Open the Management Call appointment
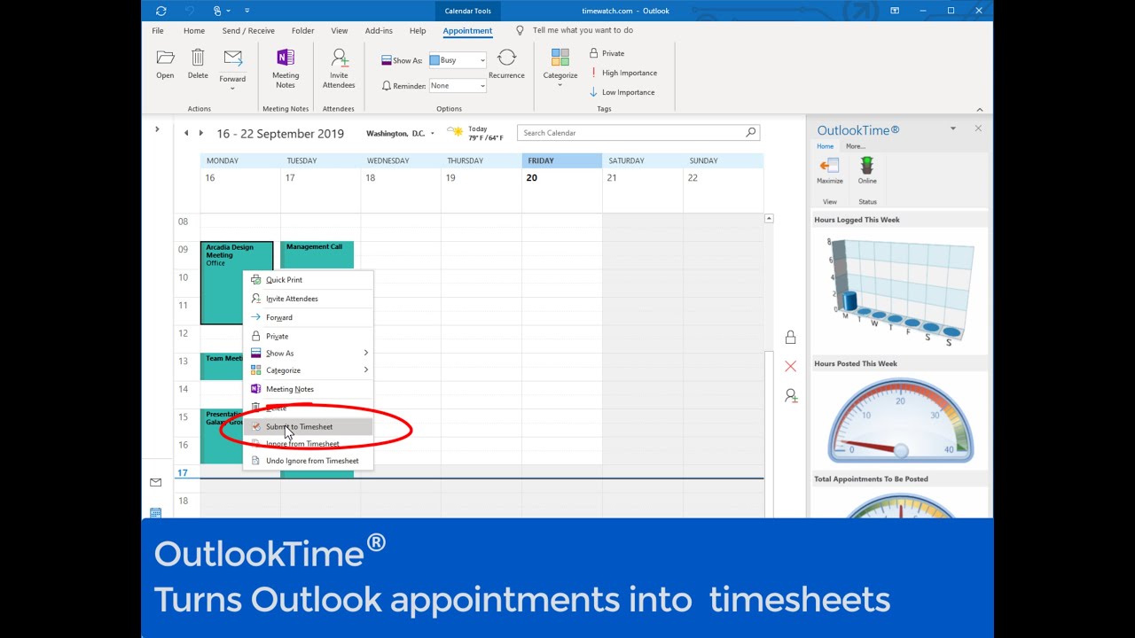Image resolution: width=1135 pixels, height=638 pixels. pos(317,254)
